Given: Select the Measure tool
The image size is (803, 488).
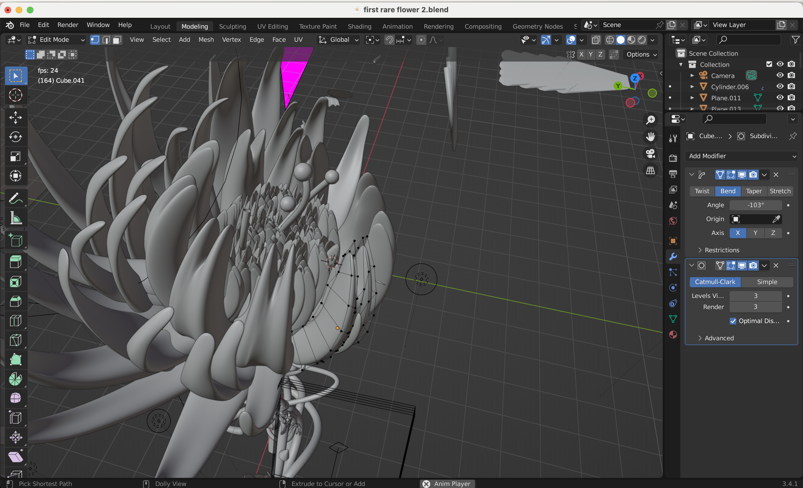Looking at the screenshot, I should click(x=15, y=218).
